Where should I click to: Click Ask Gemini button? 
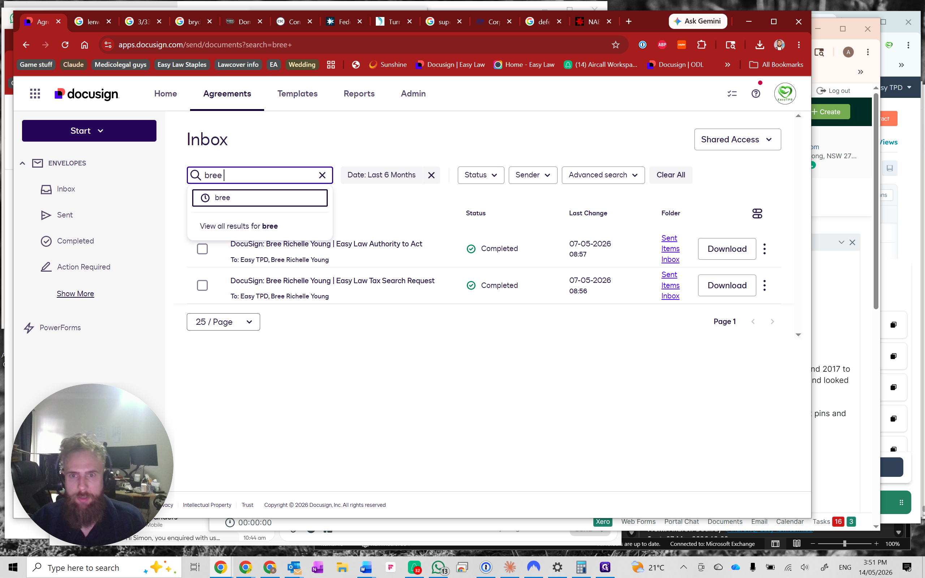click(698, 21)
